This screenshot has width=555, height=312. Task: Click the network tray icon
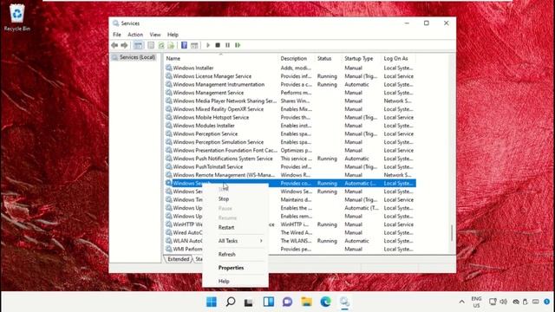[x=493, y=302]
